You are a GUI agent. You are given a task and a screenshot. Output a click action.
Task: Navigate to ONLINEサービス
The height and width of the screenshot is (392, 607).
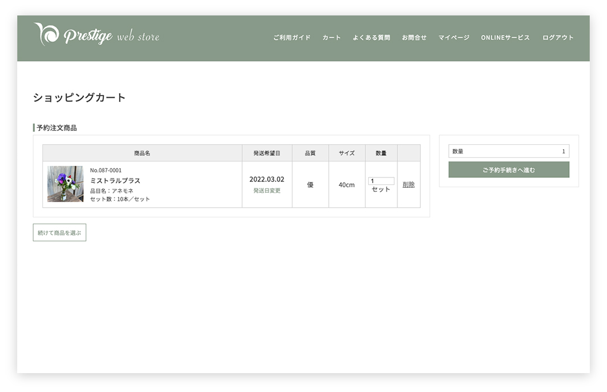pos(505,38)
